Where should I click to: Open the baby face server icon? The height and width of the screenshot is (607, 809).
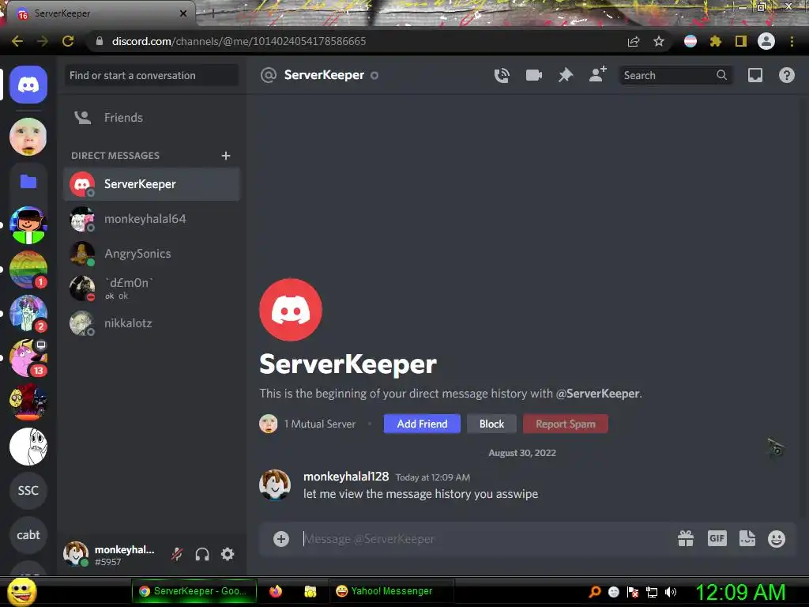pyautogui.click(x=28, y=137)
